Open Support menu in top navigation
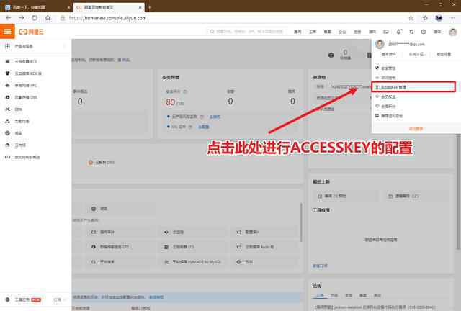Screen dimensions: 461x311 357,32
